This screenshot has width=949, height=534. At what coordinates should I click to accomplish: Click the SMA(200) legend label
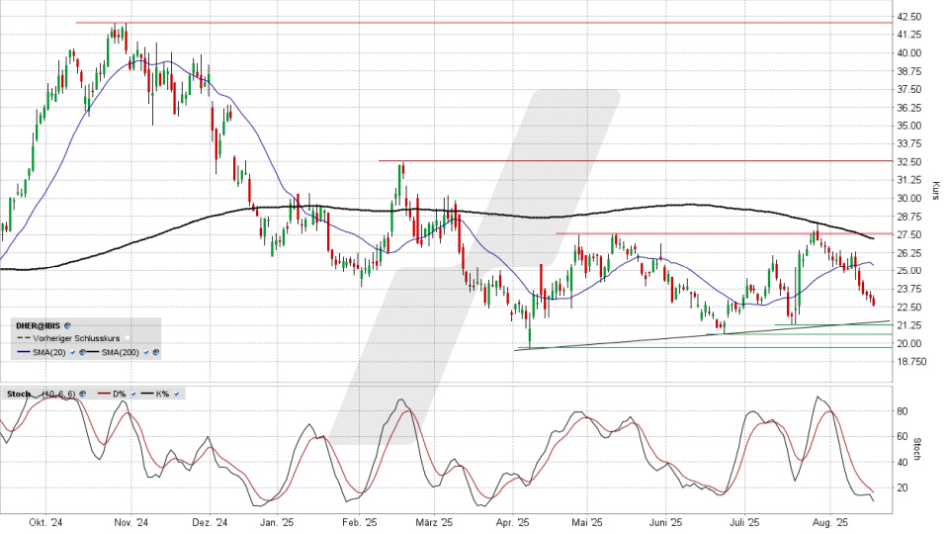(x=120, y=352)
